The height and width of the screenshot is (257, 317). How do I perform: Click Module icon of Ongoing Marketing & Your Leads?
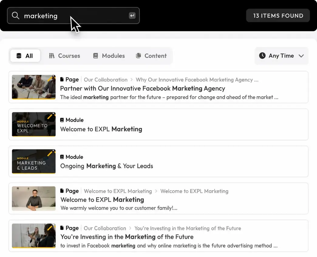[x=62, y=157]
